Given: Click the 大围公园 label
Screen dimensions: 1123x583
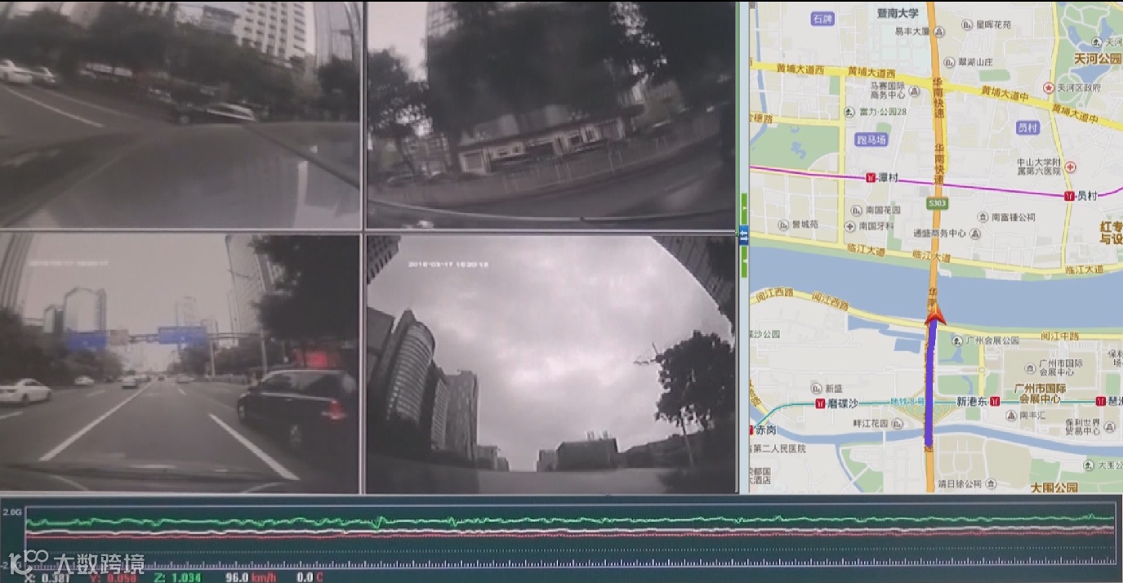Looking at the screenshot, I should [1054, 487].
